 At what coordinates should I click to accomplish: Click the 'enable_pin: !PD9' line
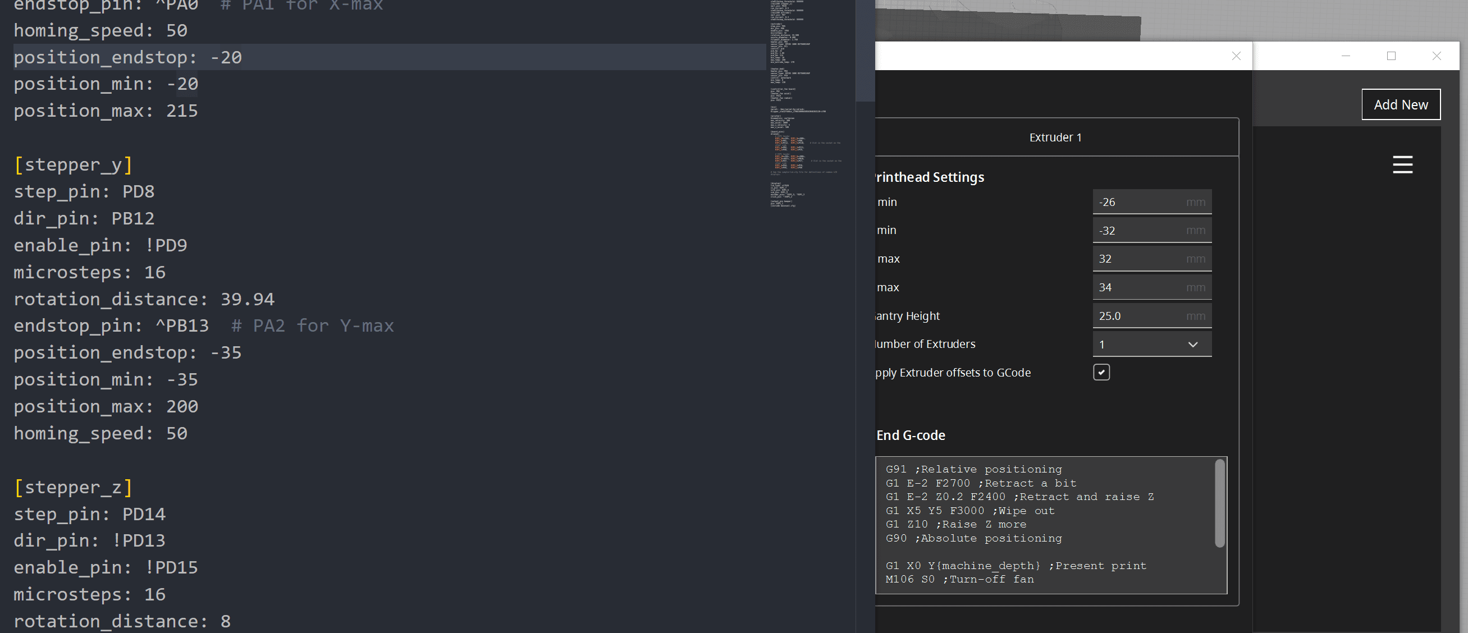pyautogui.click(x=100, y=245)
